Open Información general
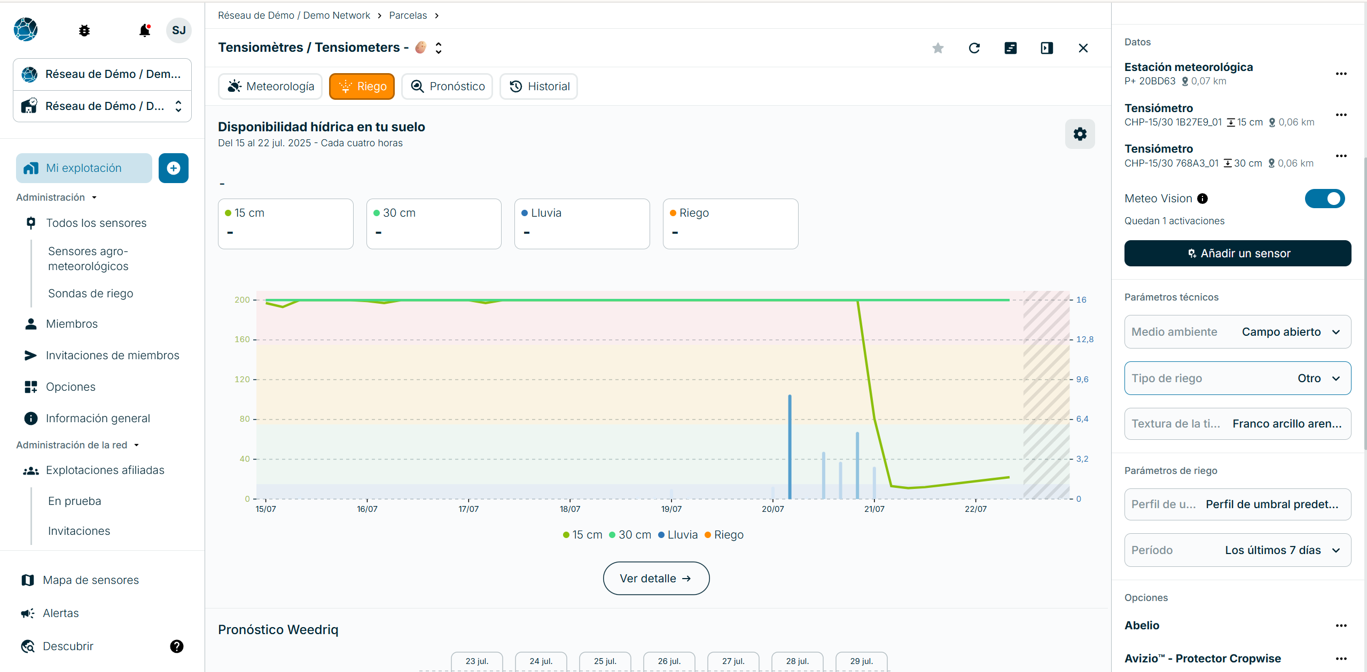 [x=98, y=418]
